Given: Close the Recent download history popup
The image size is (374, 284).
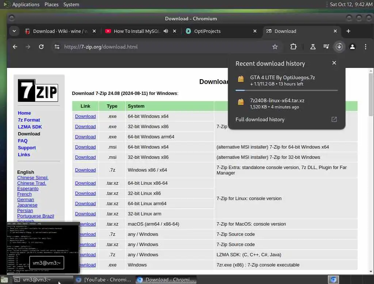Looking at the screenshot, I should 334,63.
